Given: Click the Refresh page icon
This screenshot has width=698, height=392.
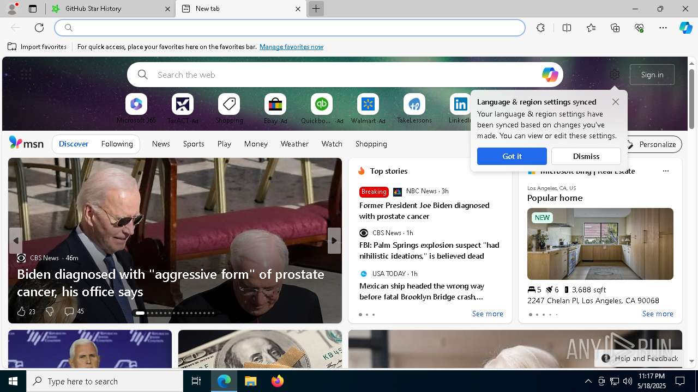Looking at the screenshot, I should [x=39, y=28].
